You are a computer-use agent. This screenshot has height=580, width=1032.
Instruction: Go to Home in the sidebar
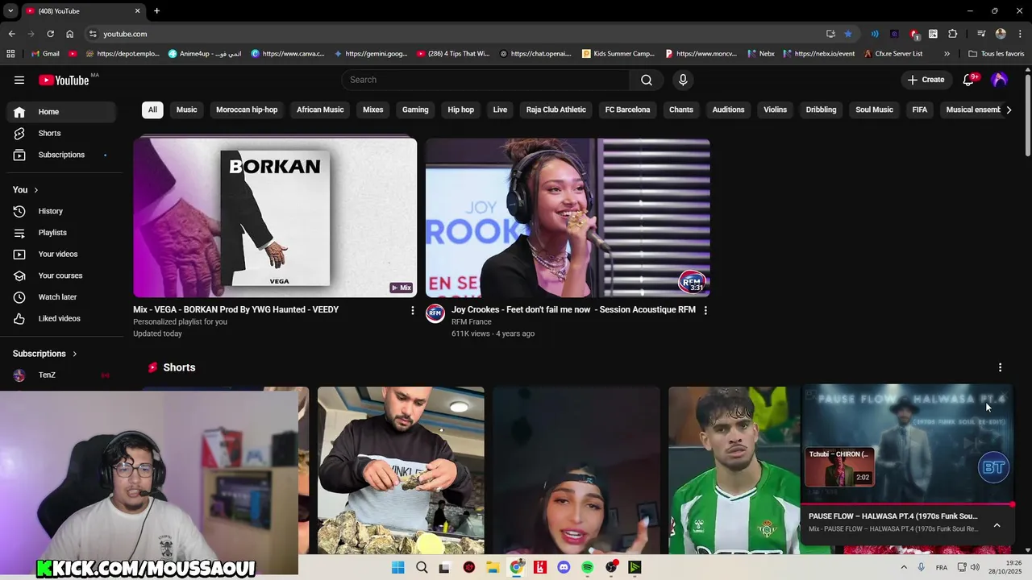point(61,112)
